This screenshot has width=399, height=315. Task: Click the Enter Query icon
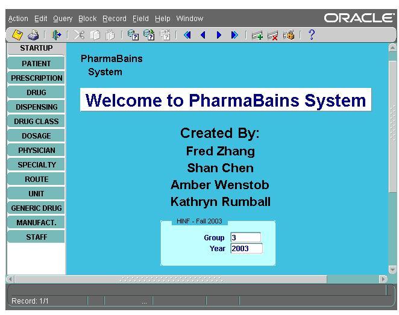point(133,35)
